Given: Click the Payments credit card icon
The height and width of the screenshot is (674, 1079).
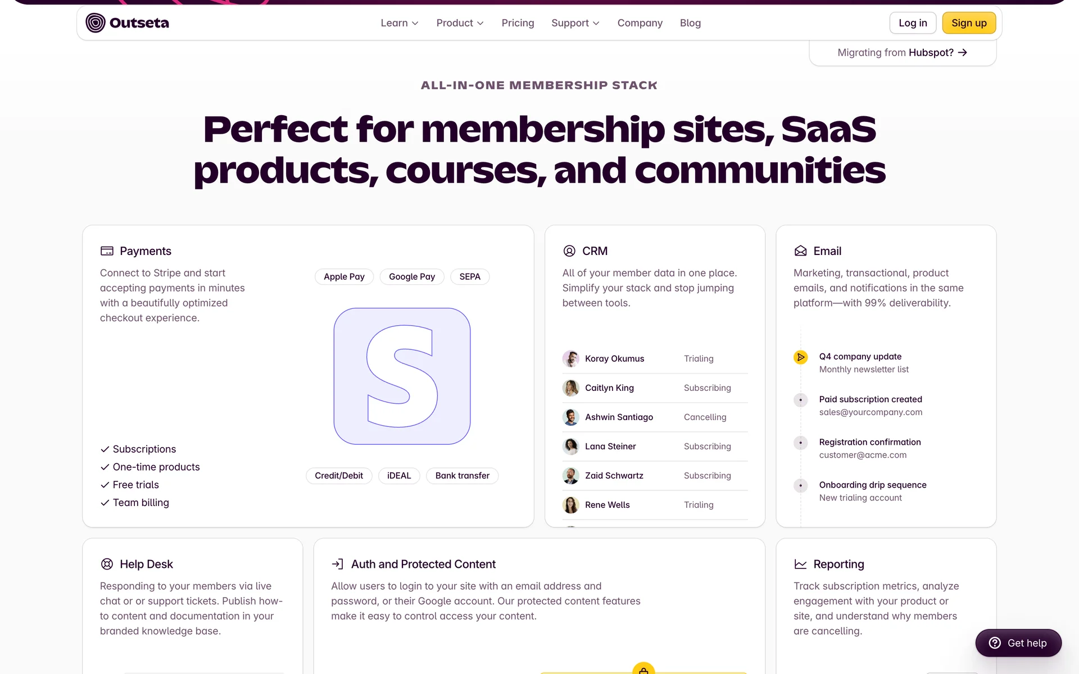Looking at the screenshot, I should [107, 251].
